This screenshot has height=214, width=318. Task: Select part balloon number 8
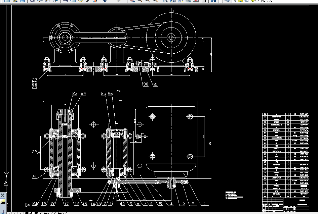click(x=138, y=204)
